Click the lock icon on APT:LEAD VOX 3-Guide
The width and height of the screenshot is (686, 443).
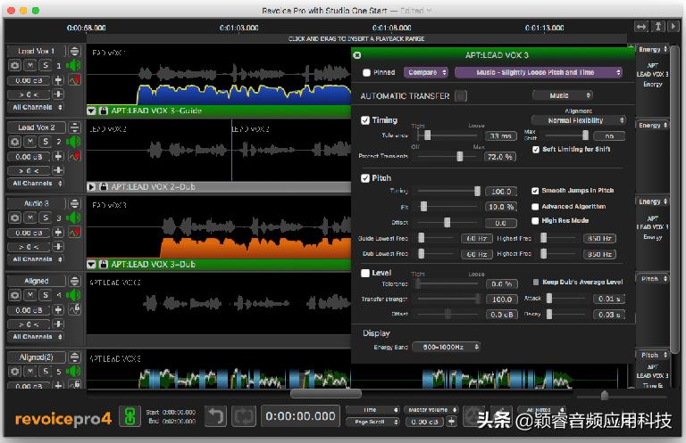(x=104, y=111)
